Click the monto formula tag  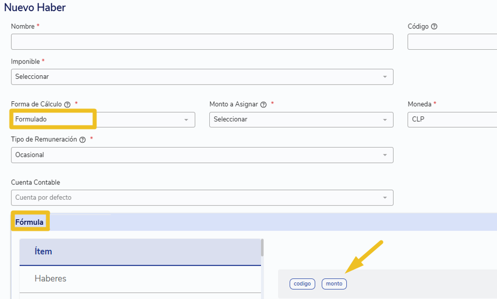point(334,284)
